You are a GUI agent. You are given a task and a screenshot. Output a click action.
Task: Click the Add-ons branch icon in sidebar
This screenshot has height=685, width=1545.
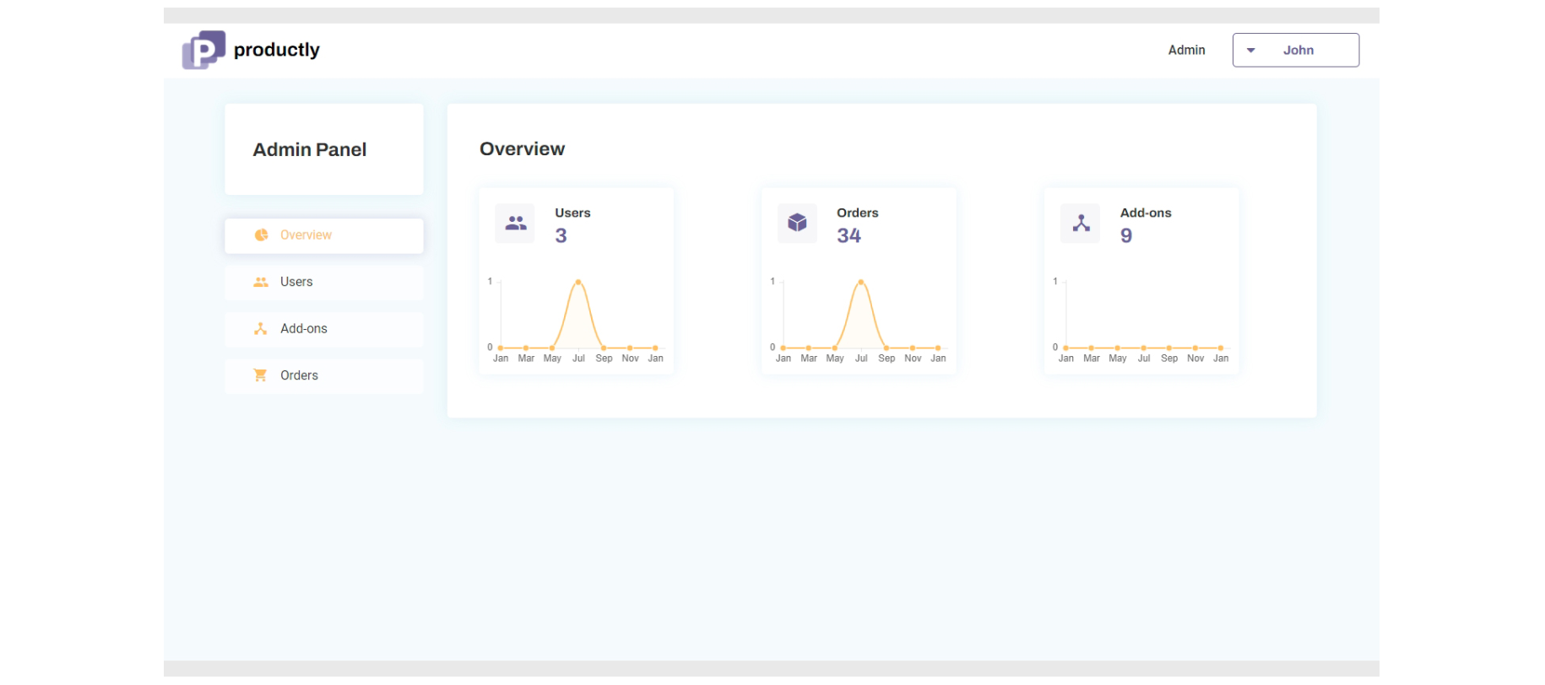[x=261, y=329]
